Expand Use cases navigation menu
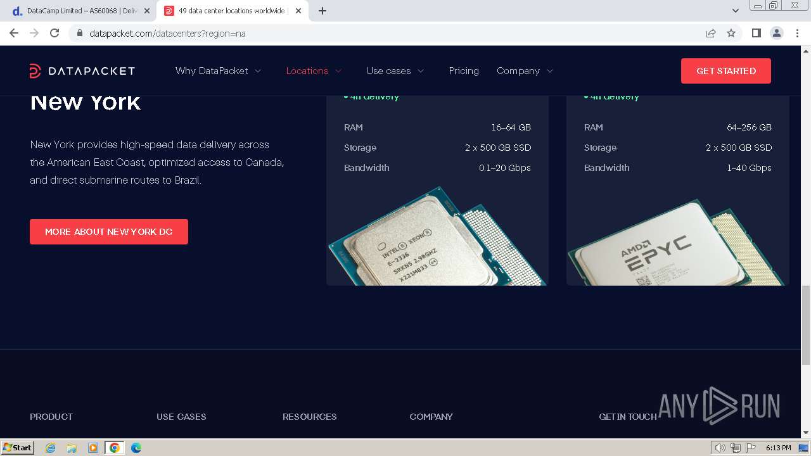The image size is (811, 456). click(395, 71)
